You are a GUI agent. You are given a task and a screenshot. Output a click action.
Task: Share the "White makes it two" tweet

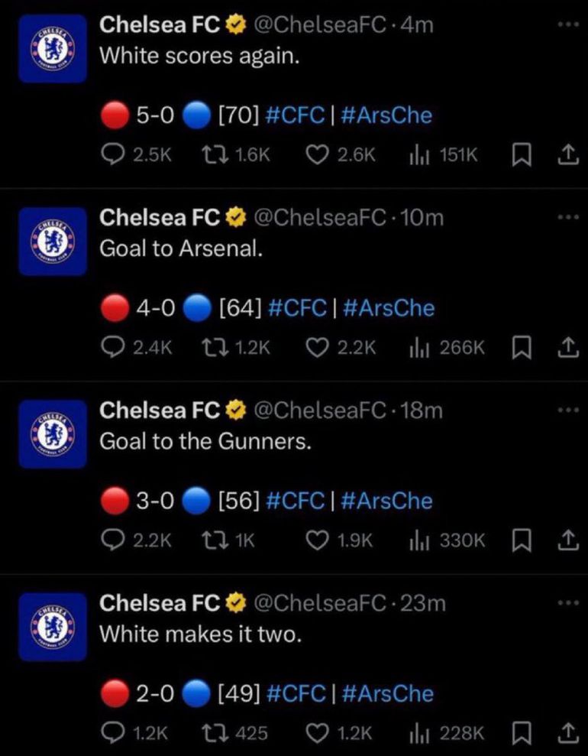point(566,733)
